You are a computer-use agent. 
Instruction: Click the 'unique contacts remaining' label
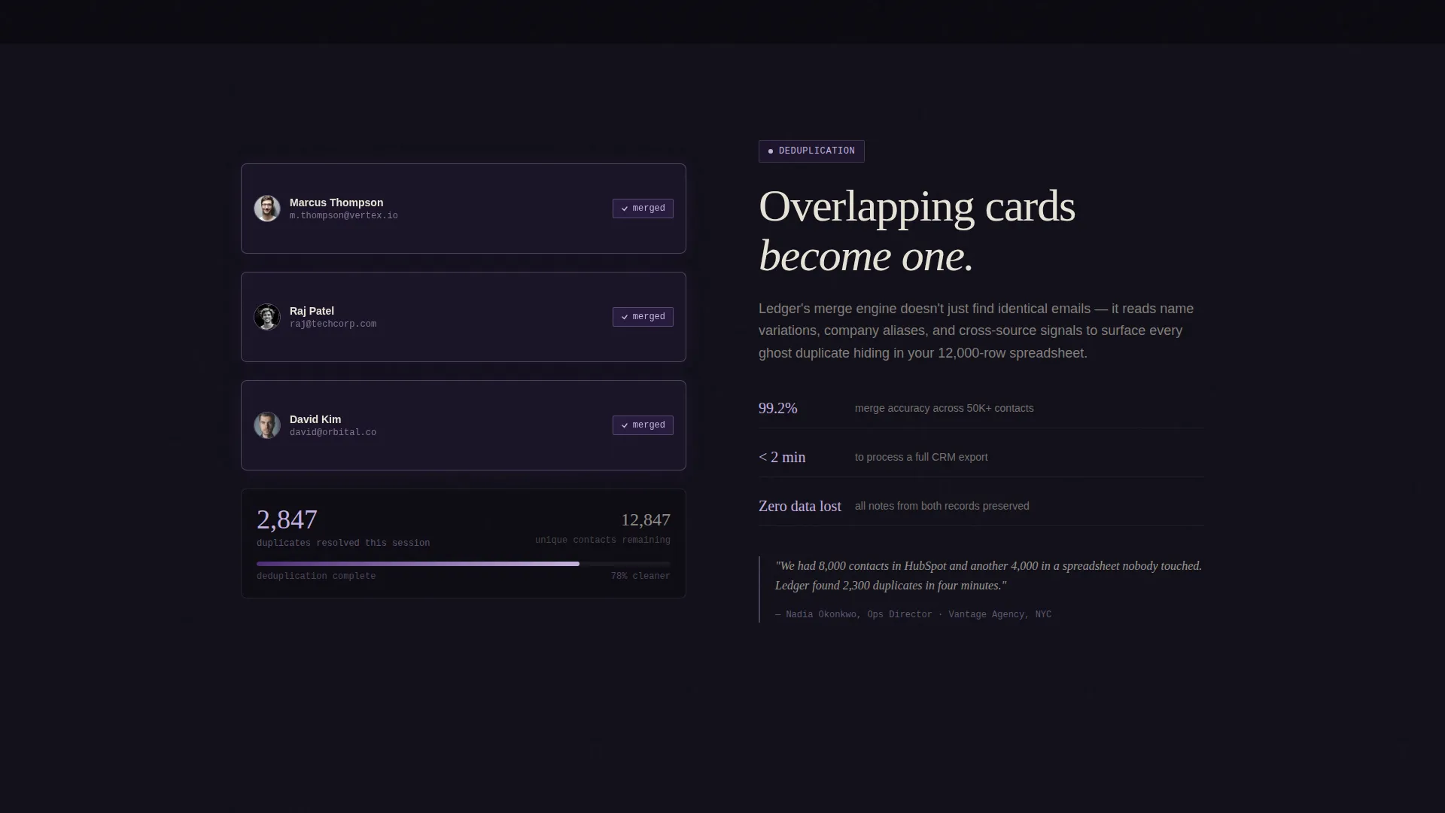pos(603,540)
